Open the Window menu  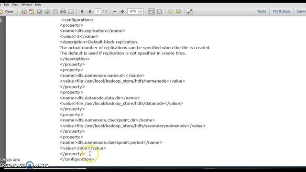pyautogui.click(x=27, y=4)
